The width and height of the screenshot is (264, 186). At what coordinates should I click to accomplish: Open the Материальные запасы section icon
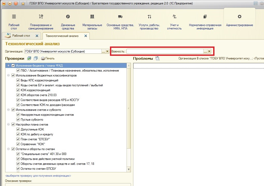92,17
